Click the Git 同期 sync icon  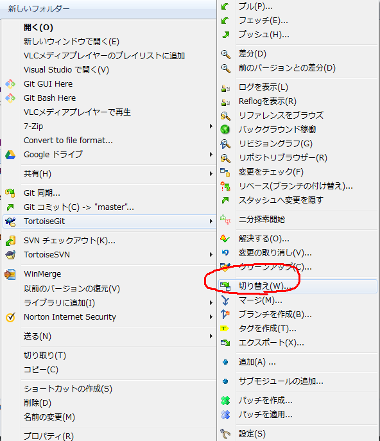point(10,193)
